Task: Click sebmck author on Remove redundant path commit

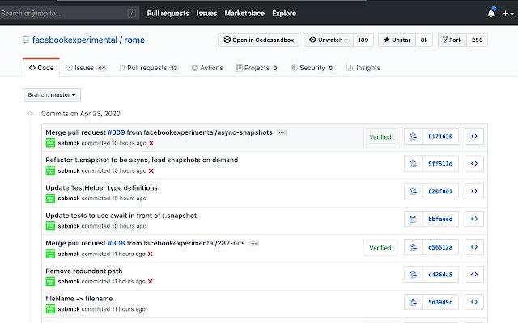Action: point(69,282)
